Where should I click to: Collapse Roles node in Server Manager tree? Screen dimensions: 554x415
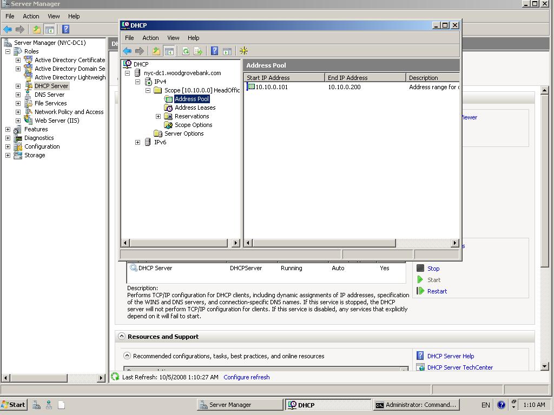pyautogui.click(x=8, y=51)
